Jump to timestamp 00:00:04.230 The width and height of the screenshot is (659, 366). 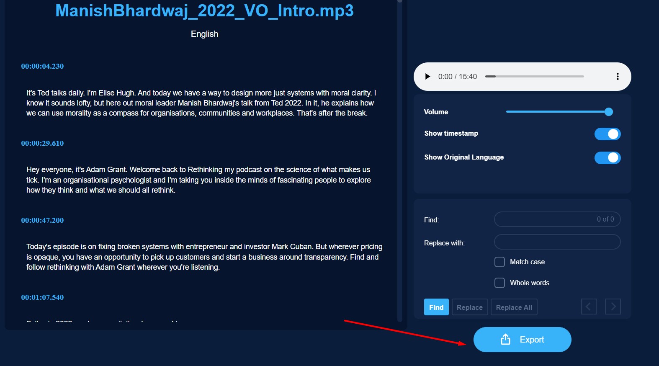click(x=42, y=66)
